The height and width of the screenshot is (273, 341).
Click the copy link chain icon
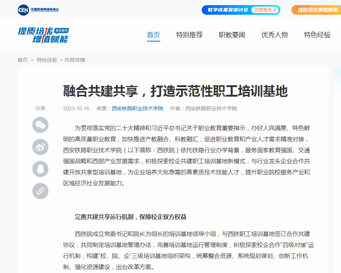pos(40,191)
